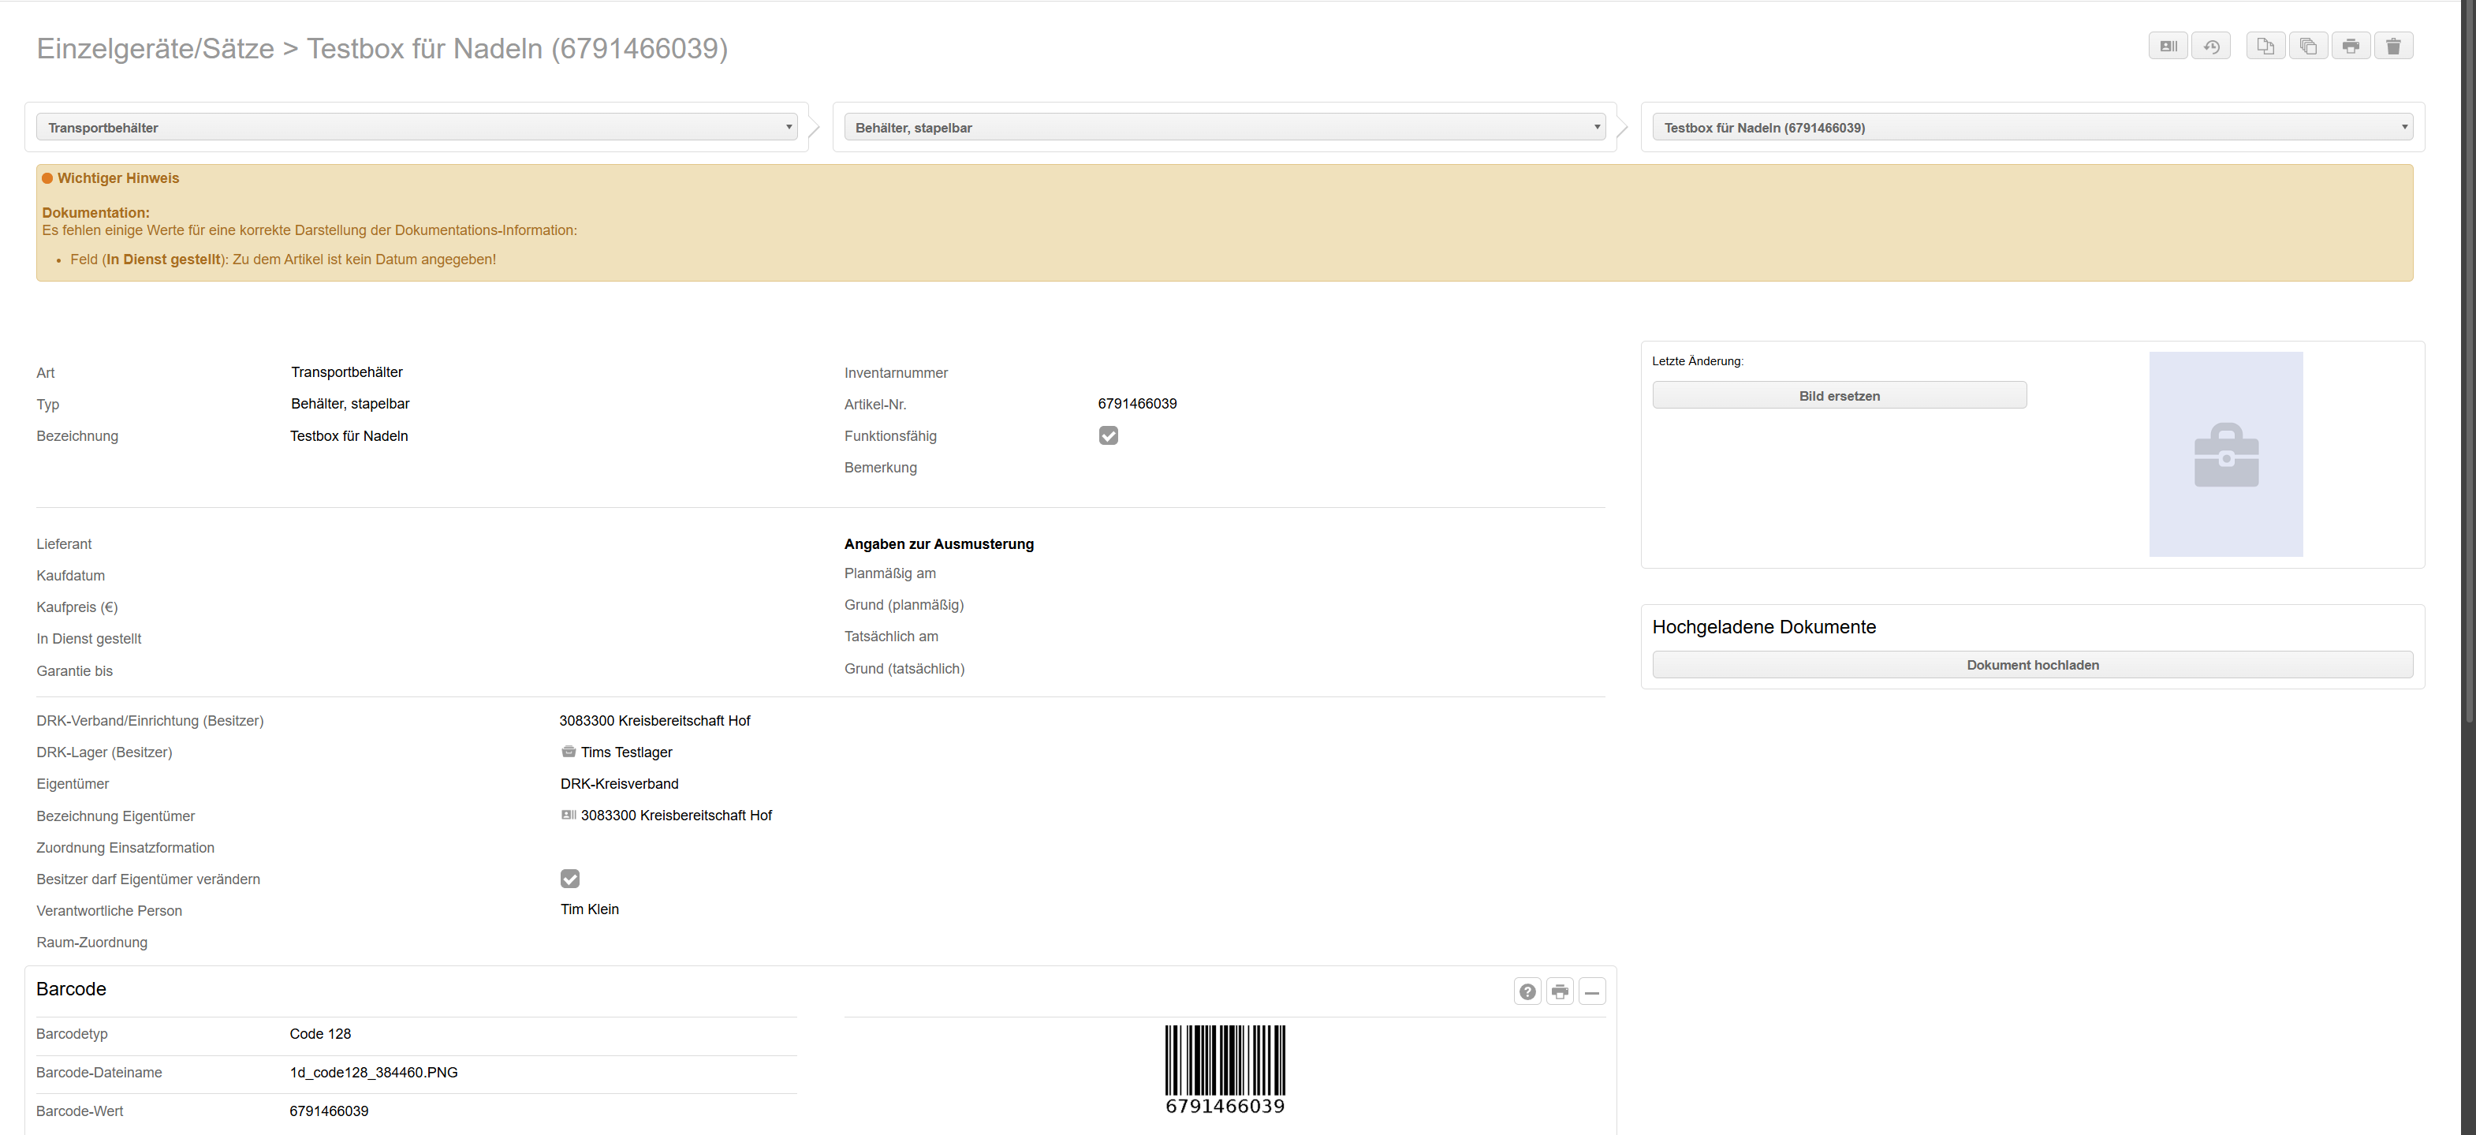Click the multiple copies stack icon

pos(2308,46)
